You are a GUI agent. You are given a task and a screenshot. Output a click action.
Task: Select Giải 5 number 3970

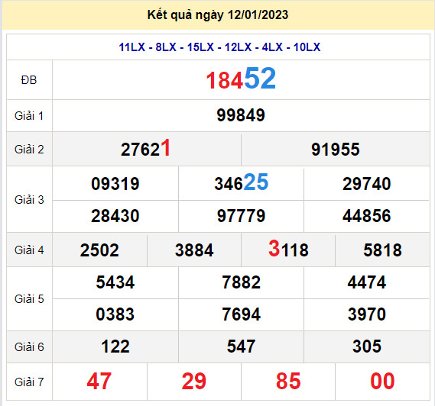tap(367, 314)
